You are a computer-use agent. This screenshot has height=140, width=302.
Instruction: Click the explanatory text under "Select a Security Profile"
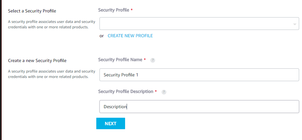point(52,24)
